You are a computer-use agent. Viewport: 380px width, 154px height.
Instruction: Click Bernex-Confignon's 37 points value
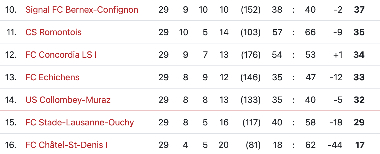click(359, 10)
